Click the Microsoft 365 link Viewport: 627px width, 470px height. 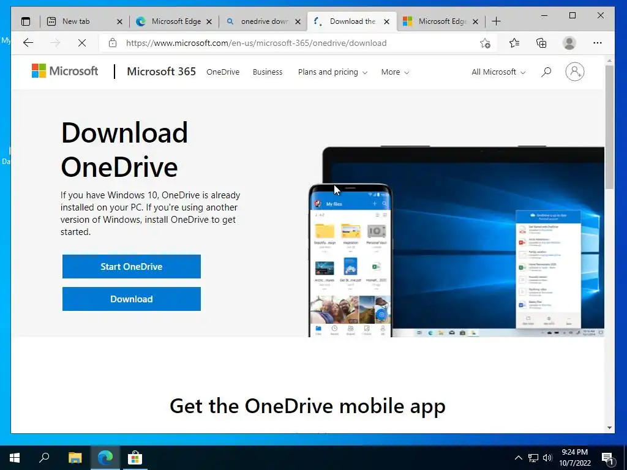(x=161, y=72)
